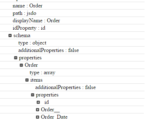Collapse the properties node under items
Screen dimensions: 147x130
pos(32,95)
